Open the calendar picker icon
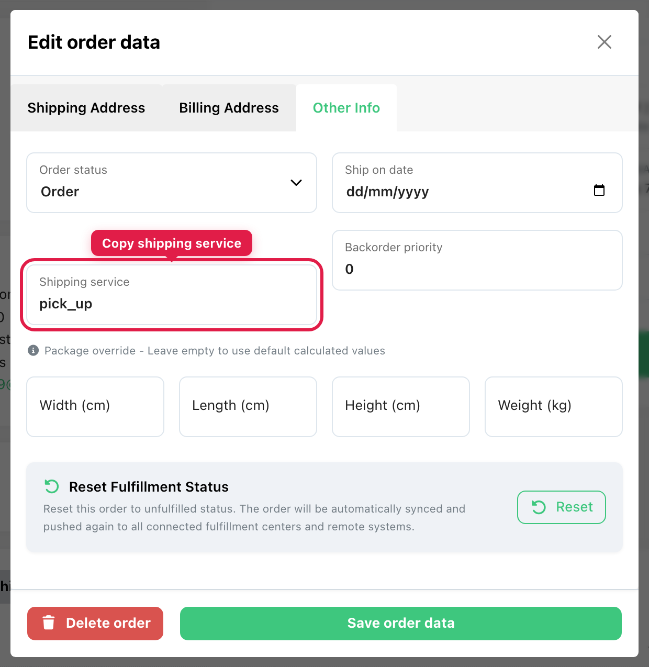 coord(599,190)
